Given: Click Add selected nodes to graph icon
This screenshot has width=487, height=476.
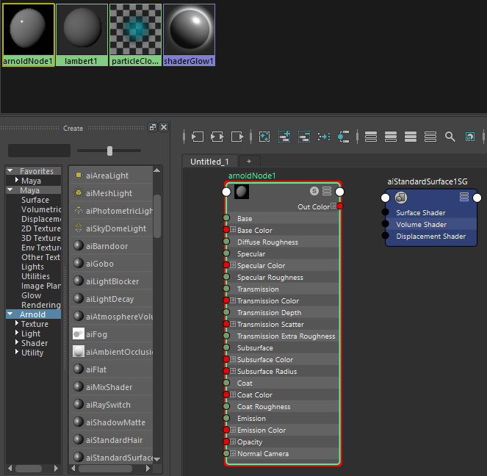Looking at the screenshot, I should [x=284, y=137].
